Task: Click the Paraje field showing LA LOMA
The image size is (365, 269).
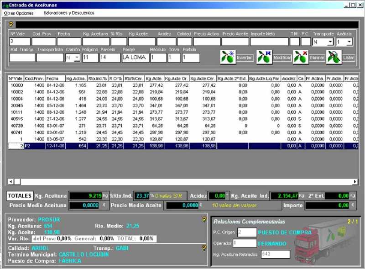Action: [136, 58]
